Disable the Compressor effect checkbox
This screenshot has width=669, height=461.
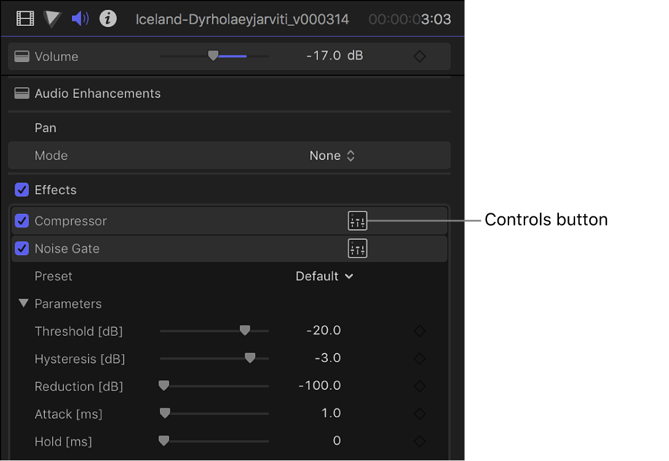pos(22,221)
